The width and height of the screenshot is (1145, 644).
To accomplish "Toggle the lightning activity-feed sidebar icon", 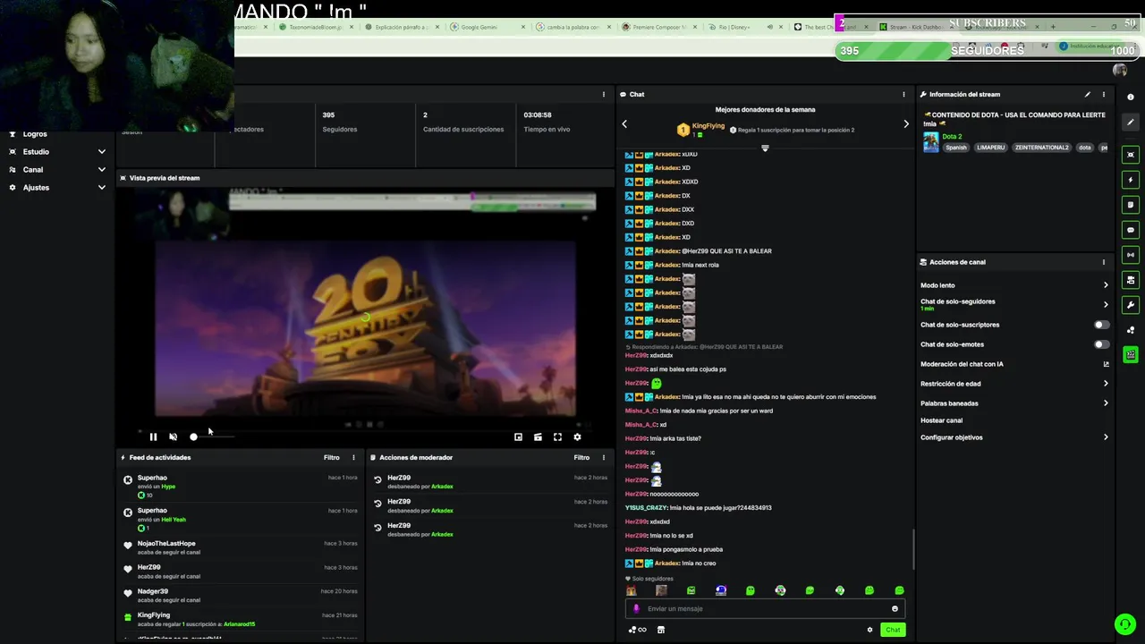I will click(x=1131, y=180).
